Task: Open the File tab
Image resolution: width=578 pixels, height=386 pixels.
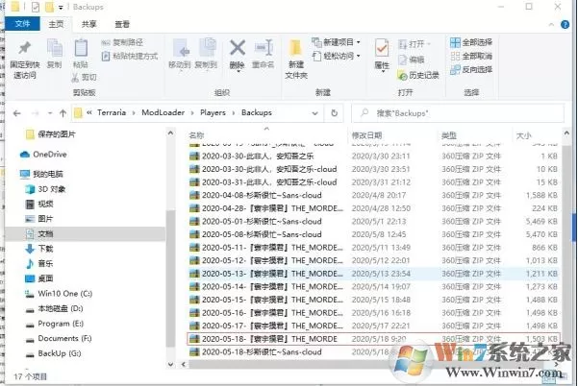Action: (22, 24)
